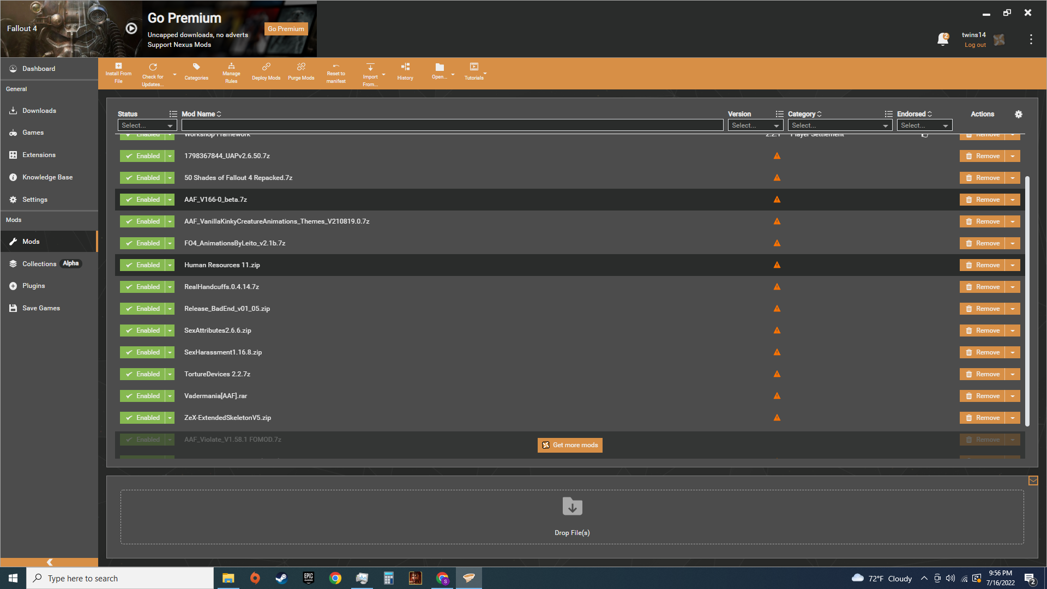The width and height of the screenshot is (1047, 589).
Task: Open the Downloads page
Action: (x=49, y=111)
